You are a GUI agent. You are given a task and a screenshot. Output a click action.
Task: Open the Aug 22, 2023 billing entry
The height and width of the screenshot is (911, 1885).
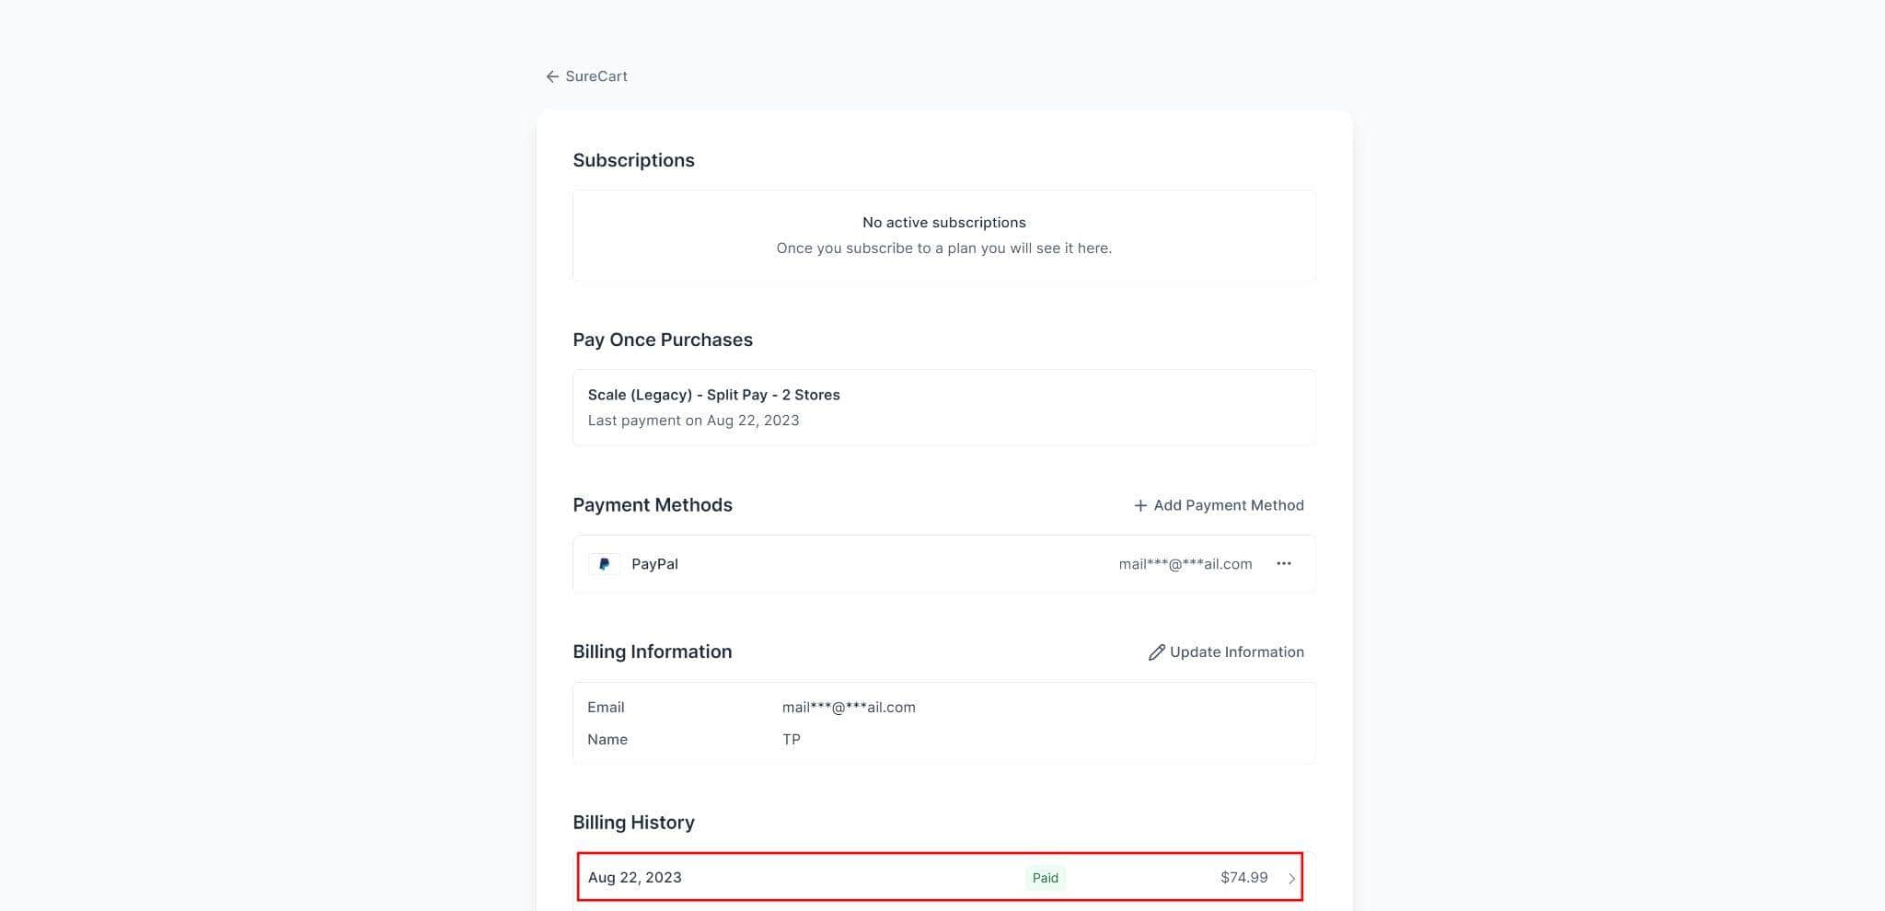pos(635,878)
